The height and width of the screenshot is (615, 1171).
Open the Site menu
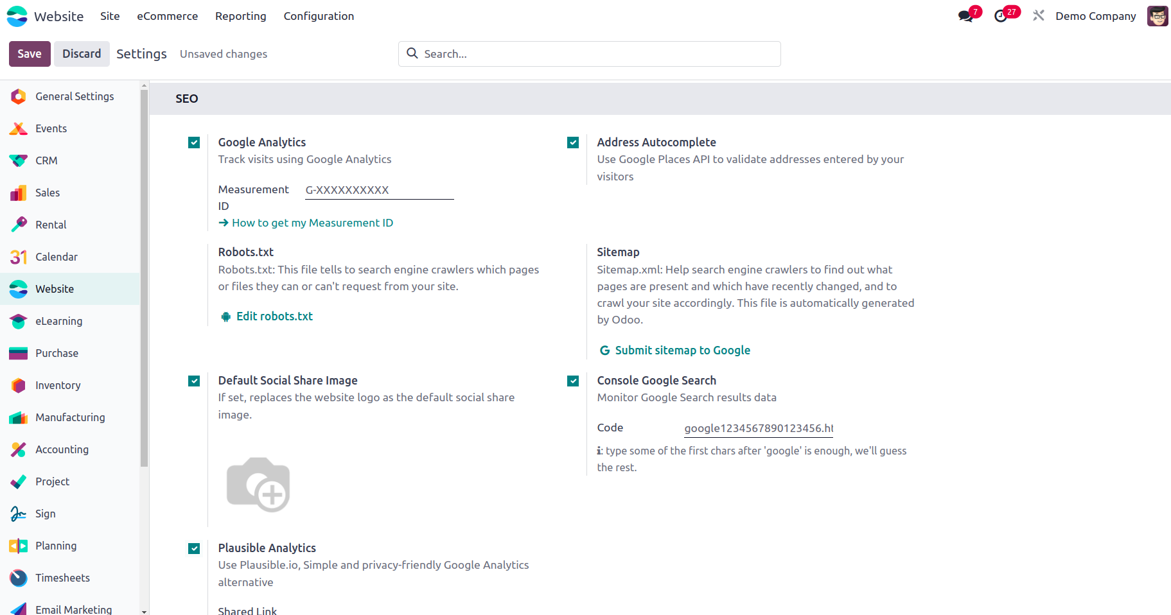click(x=109, y=16)
